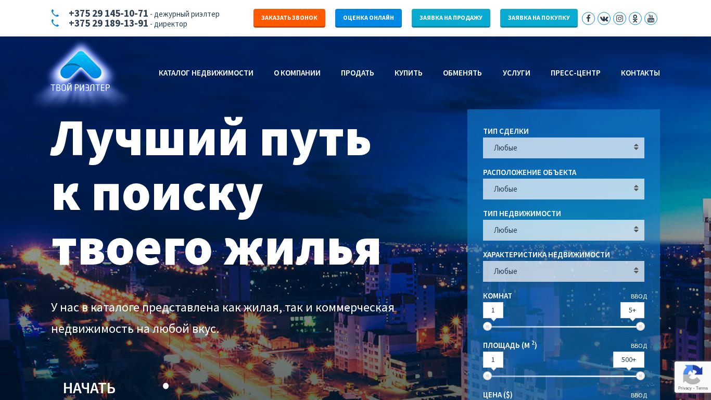The height and width of the screenshot is (400, 711).
Task: Open the YouTube social icon
Action: tap(651, 18)
